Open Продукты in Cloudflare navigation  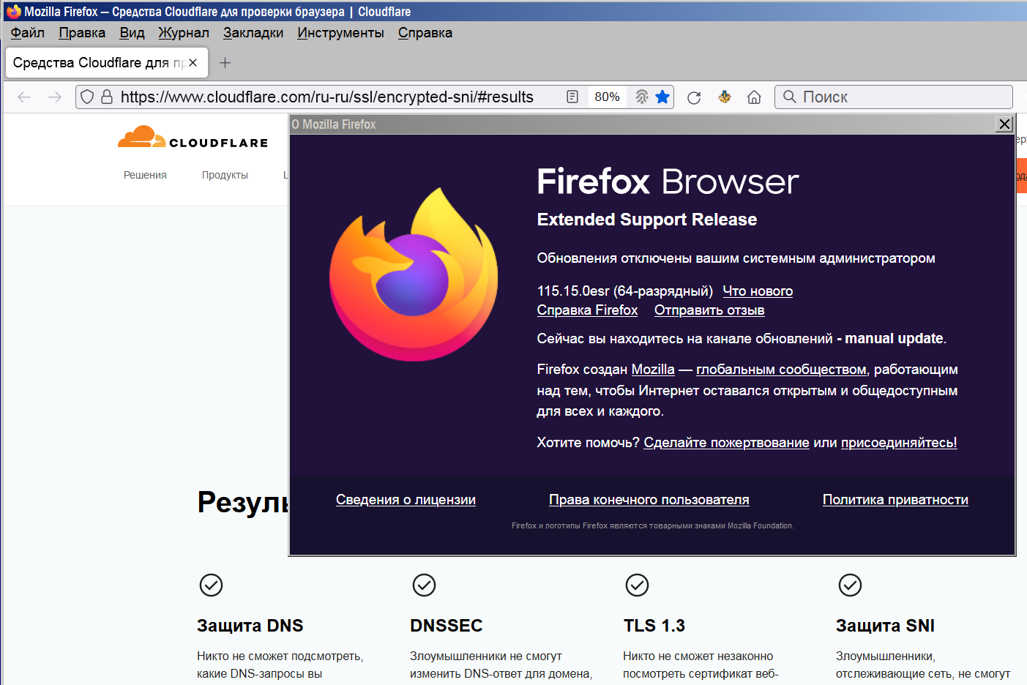[x=225, y=175]
